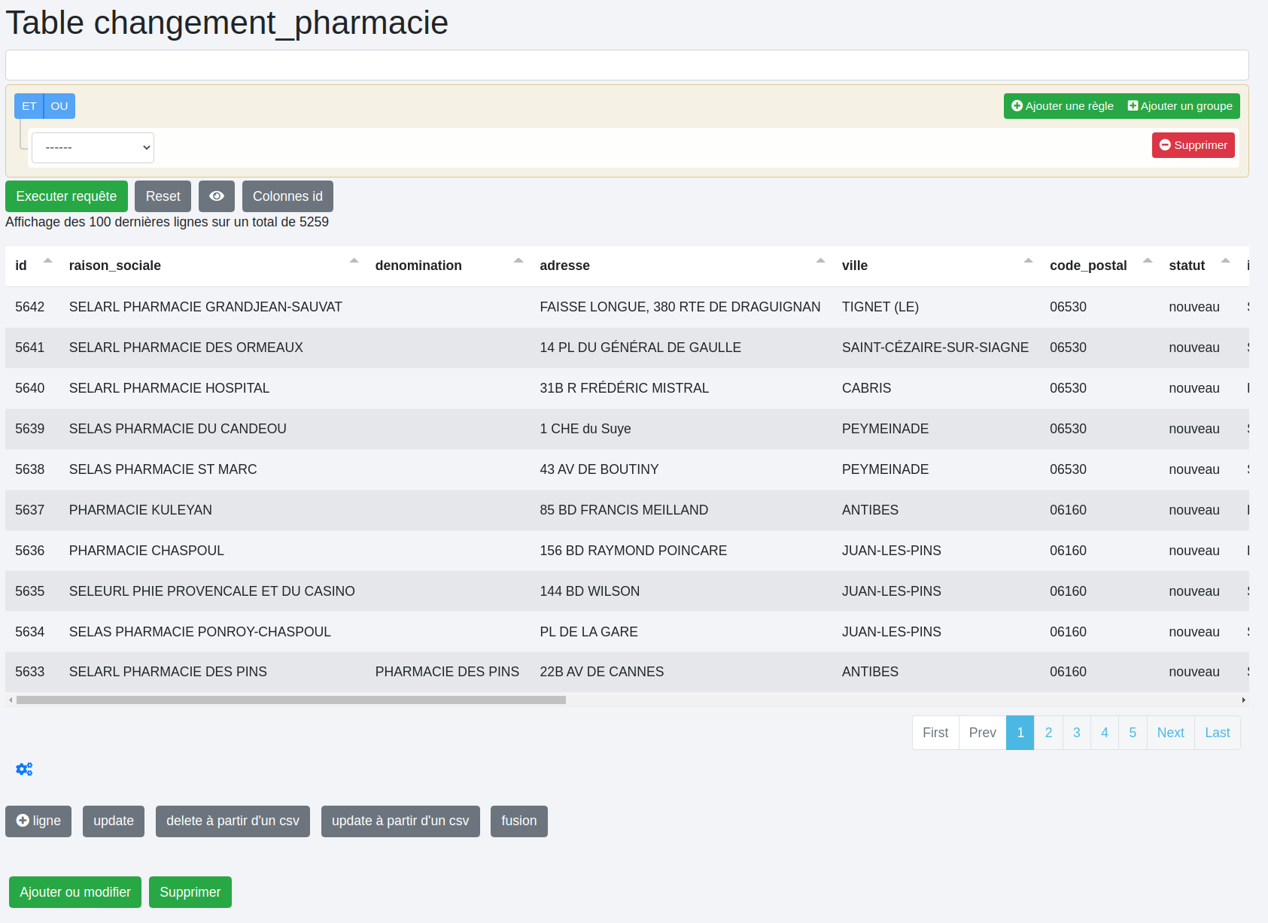Viewport: 1268px width, 923px height.
Task: Switch the condition to OU
Action: [59, 106]
